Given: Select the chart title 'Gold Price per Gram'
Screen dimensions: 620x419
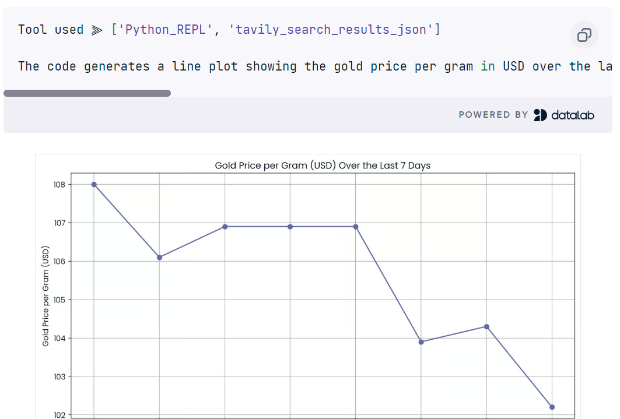Looking at the screenshot, I should tap(323, 165).
